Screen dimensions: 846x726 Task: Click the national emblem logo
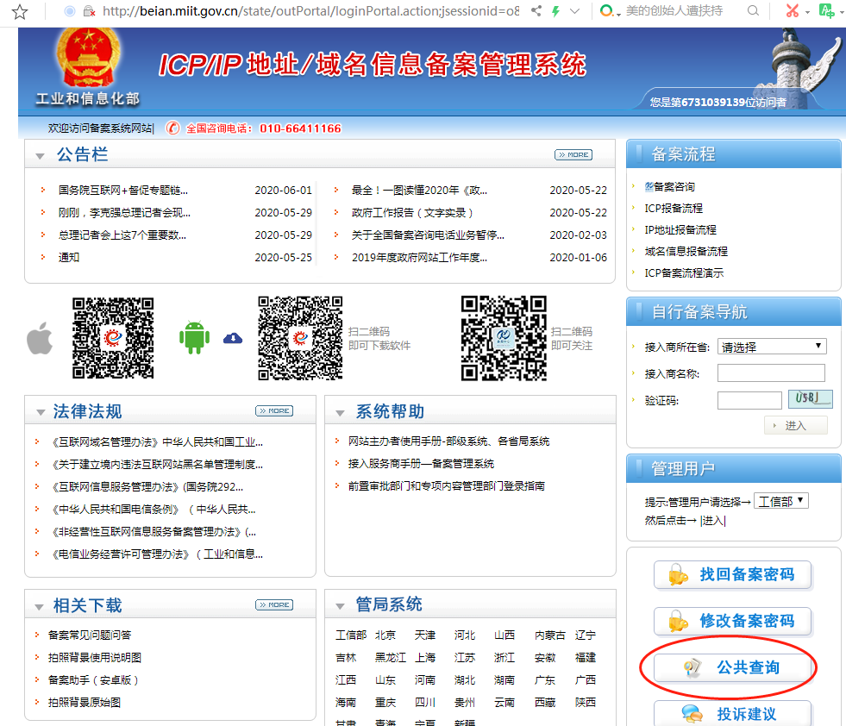pyautogui.click(x=88, y=59)
